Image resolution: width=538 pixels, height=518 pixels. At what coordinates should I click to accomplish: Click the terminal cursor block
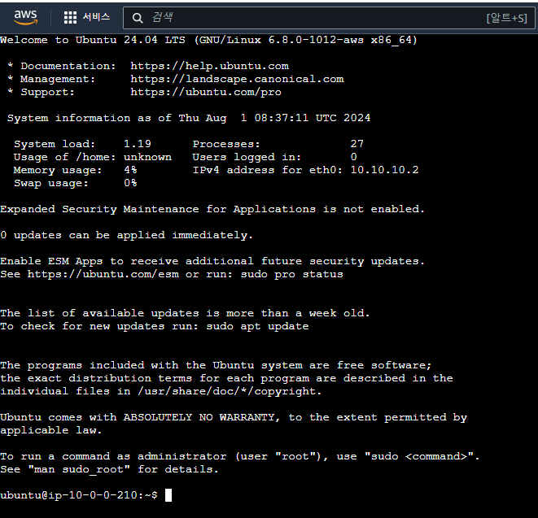pyautogui.click(x=168, y=495)
